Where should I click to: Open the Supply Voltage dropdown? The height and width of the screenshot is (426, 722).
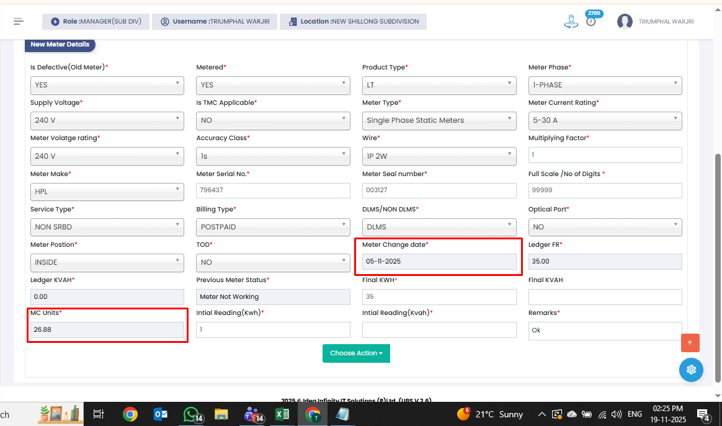point(107,121)
